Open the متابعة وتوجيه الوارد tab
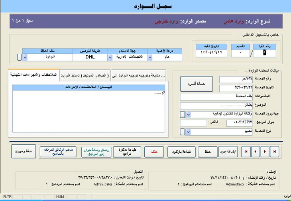291x201 pixels. (138, 75)
